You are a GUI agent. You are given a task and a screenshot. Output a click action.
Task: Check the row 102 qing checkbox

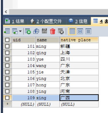[7, 53]
